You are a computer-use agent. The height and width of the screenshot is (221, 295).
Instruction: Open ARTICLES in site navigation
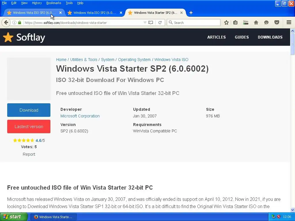(x=217, y=37)
